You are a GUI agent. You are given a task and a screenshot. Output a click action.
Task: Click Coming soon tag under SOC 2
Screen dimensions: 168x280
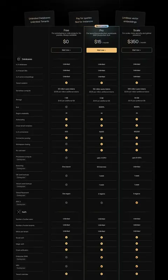point(21,204)
